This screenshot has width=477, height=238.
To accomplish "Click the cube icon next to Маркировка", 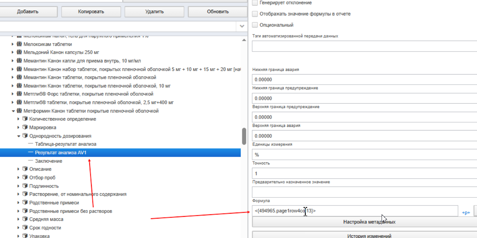I will click(x=25, y=127).
